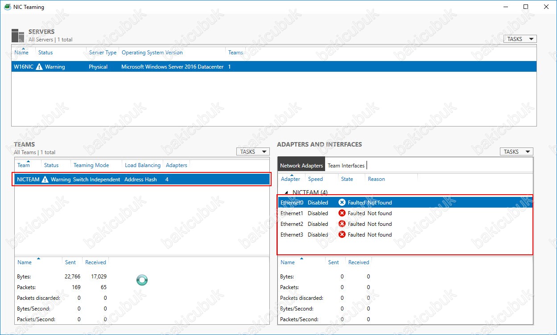This screenshot has width=557, height=335.
Task: Click the faulted error icon for Ethernet1
Action: [x=342, y=213]
